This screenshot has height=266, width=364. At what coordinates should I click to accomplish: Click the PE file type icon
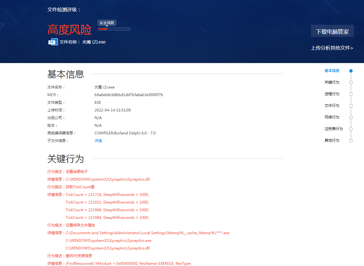[53, 42]
